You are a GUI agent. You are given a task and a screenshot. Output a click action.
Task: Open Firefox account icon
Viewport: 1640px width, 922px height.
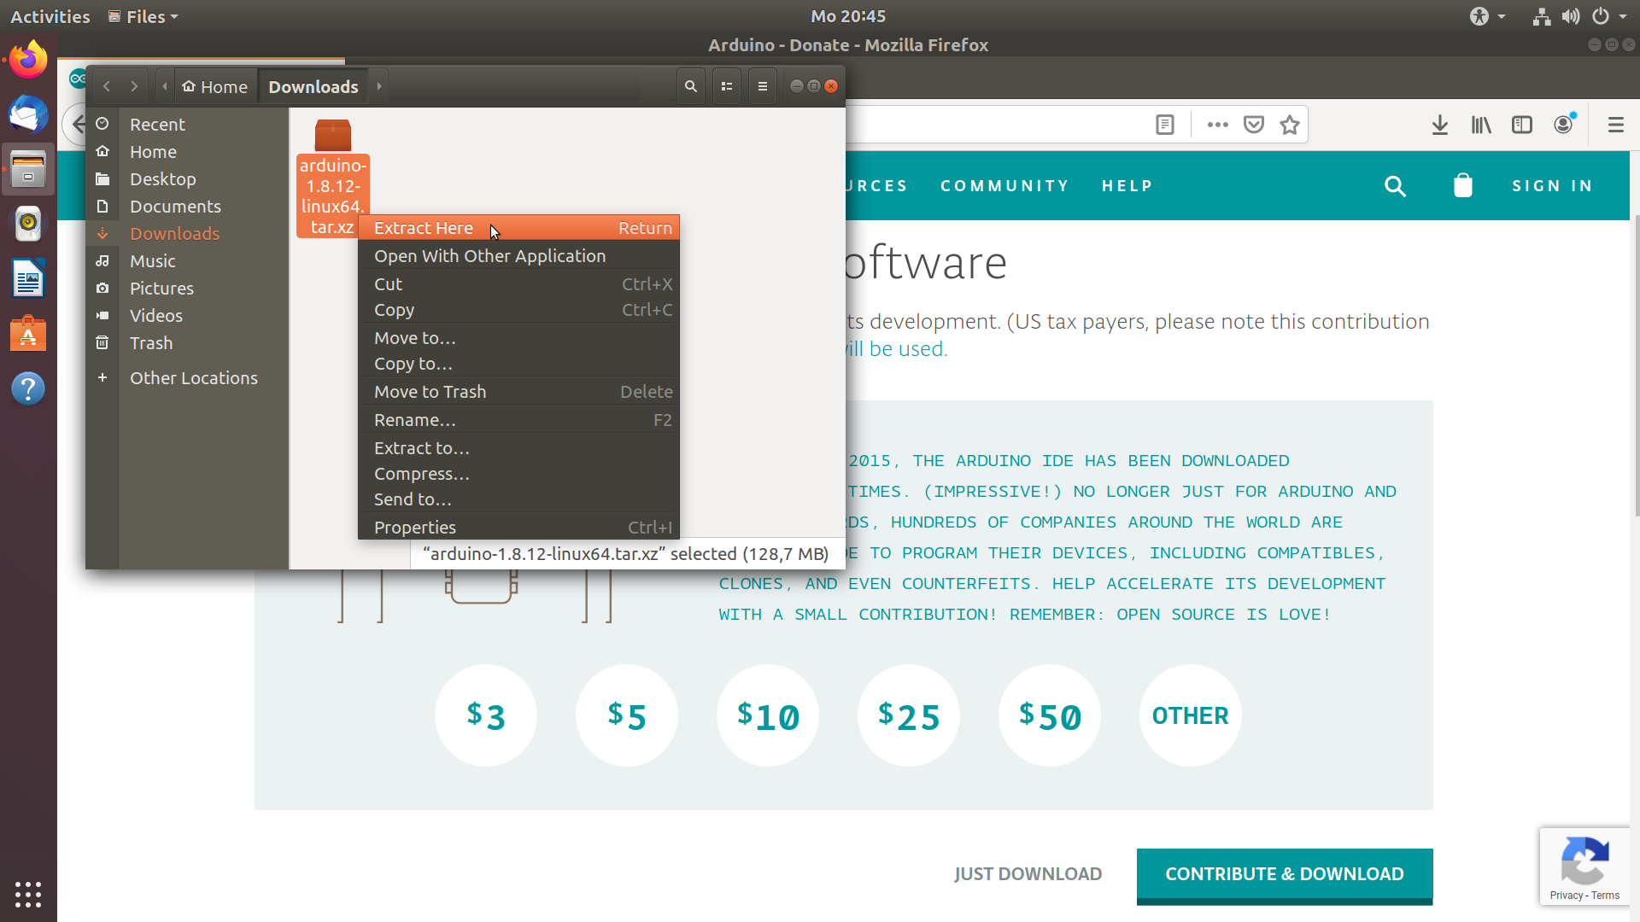point(1564,125)
